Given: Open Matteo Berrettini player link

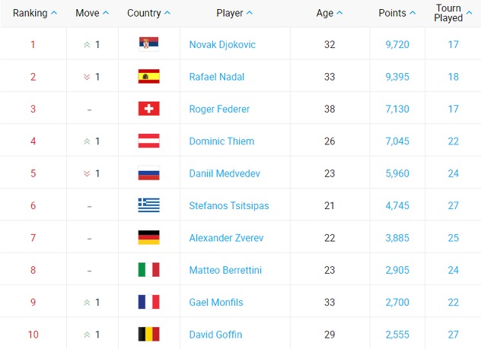Looking at the screenshot, I should (x=225, y=270).
